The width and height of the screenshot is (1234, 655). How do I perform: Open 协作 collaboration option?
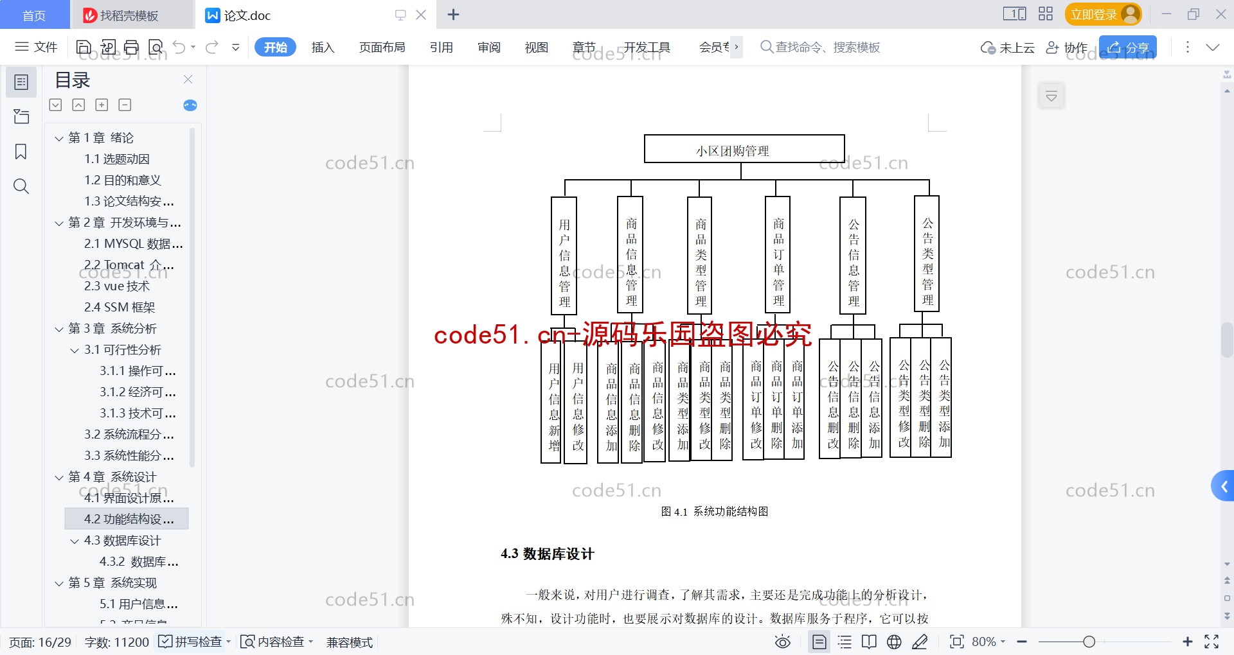[x=1067, y=48]
